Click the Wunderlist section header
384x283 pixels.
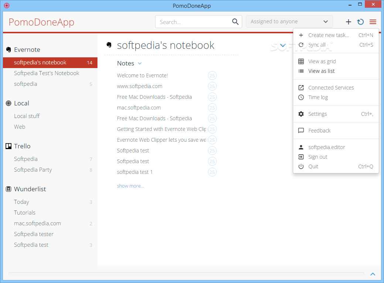pos(30,189)
